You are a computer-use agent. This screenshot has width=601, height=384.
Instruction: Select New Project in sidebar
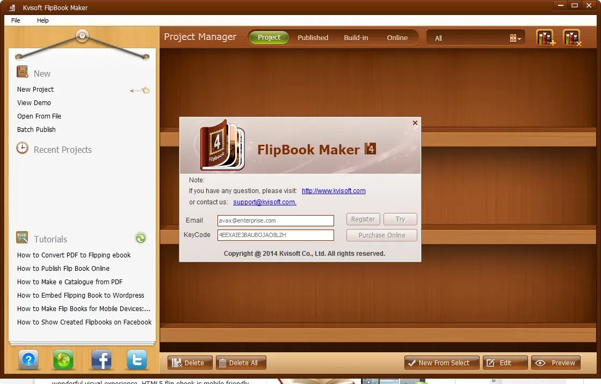(35, 89)
